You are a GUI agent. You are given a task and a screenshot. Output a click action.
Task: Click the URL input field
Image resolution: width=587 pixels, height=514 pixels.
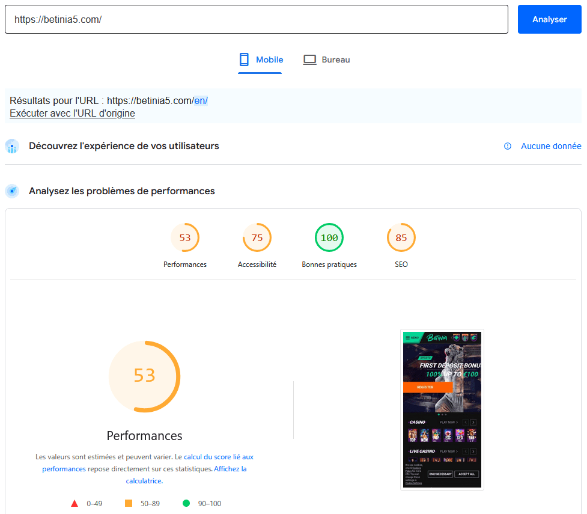coord(257,19)
